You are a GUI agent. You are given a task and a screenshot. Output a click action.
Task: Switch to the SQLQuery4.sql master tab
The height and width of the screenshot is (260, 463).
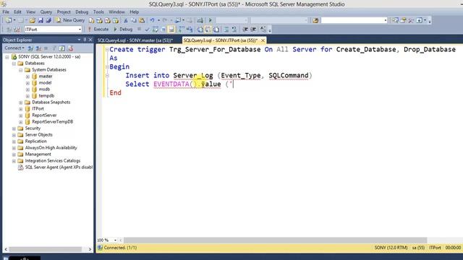(x=135, y=40)
